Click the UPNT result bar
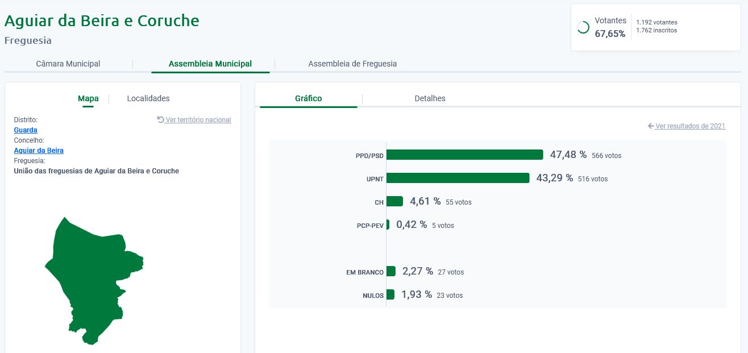 pos(458,178)
